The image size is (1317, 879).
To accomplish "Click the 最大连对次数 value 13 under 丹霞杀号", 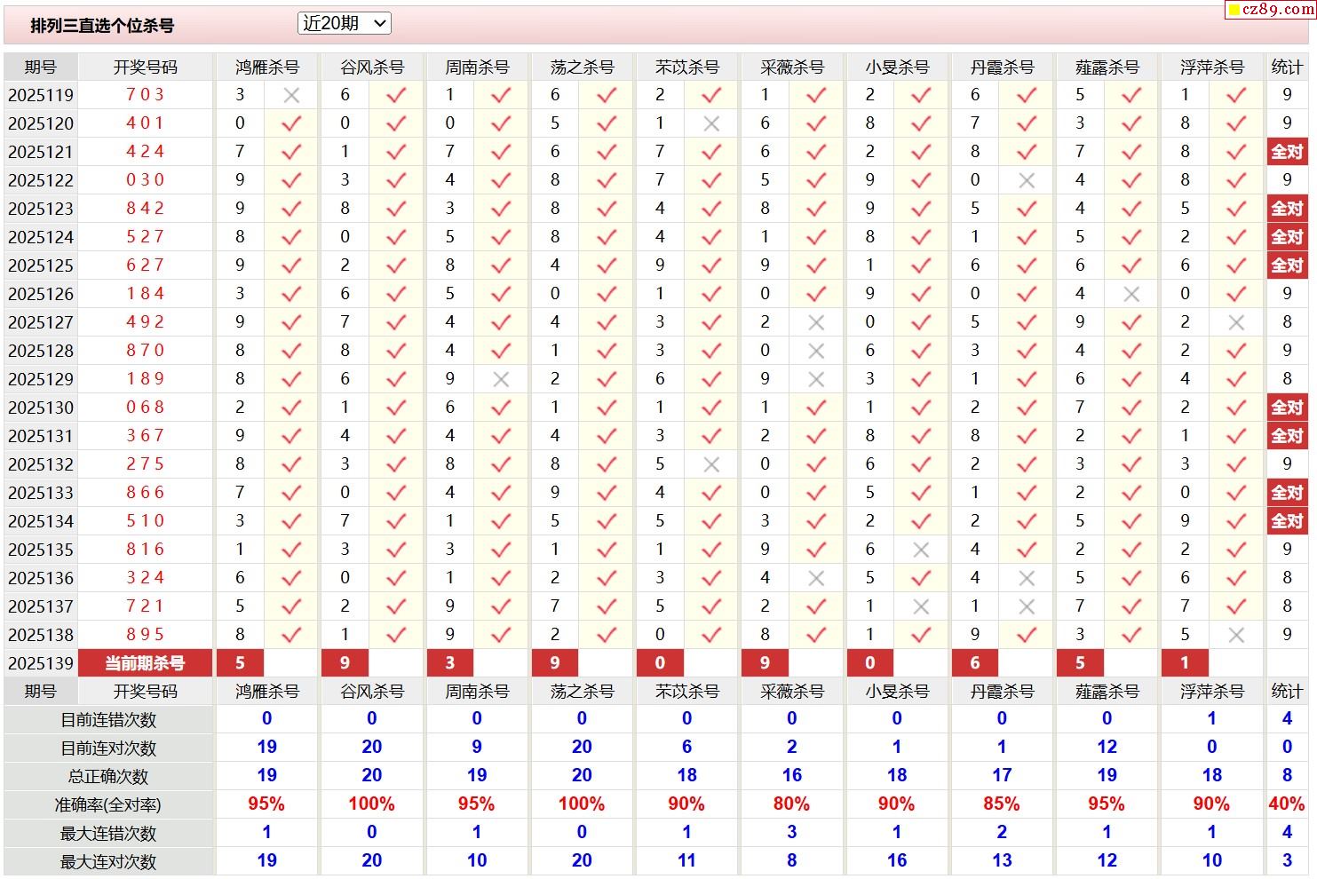I will pyautogui.click(x=1002, y=861).
